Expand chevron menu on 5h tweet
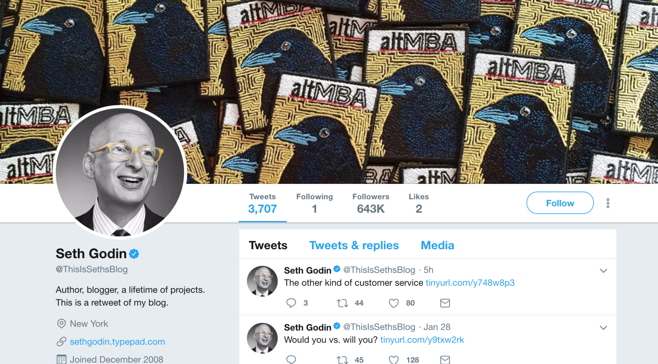The width and height of the screenshot is (658, 364). coord(603,271)
